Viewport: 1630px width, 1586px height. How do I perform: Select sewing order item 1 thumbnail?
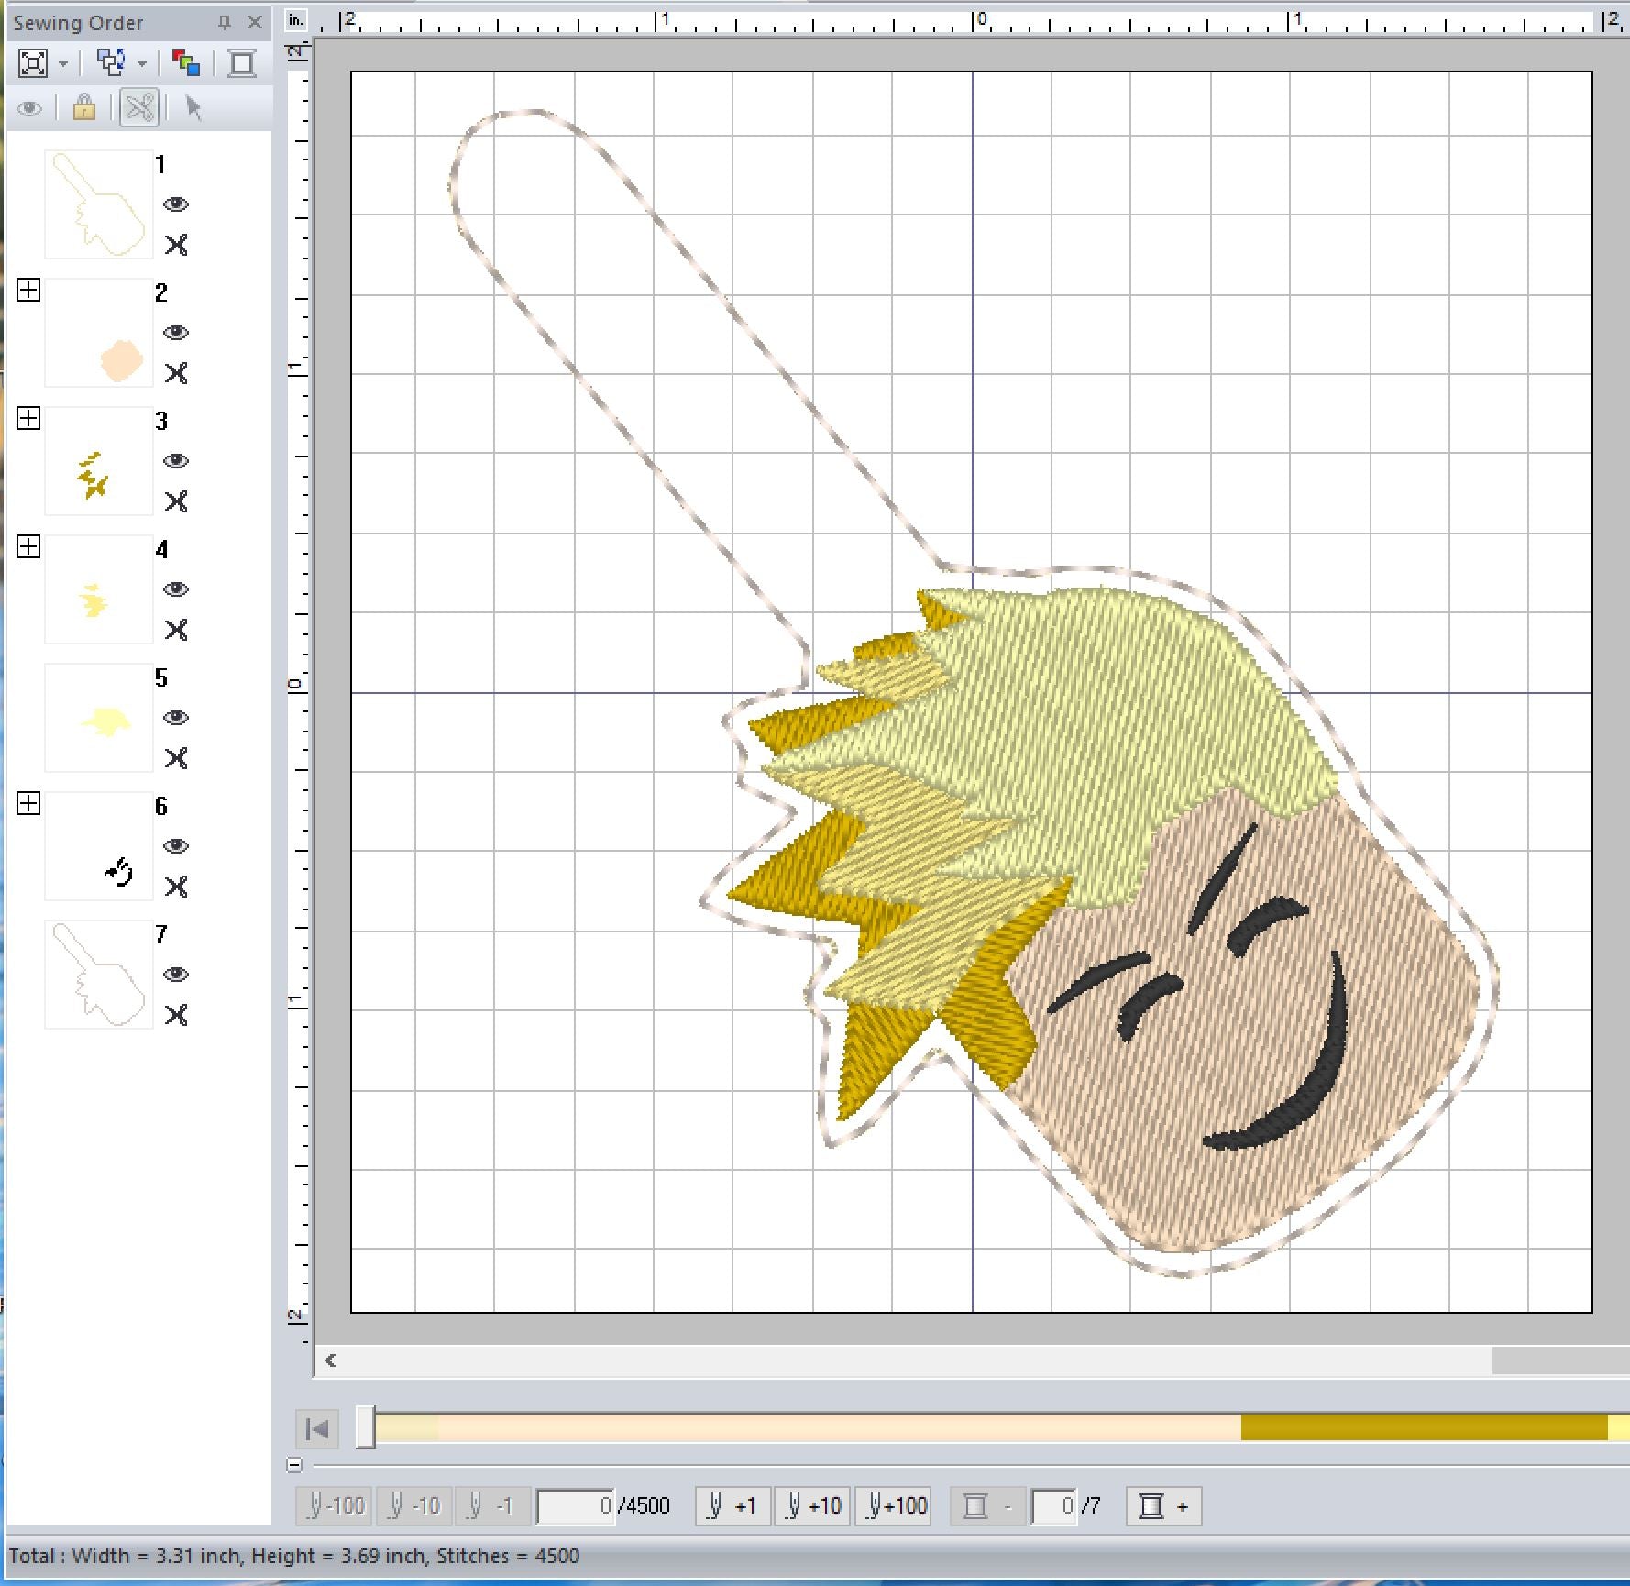click(99, 204)
